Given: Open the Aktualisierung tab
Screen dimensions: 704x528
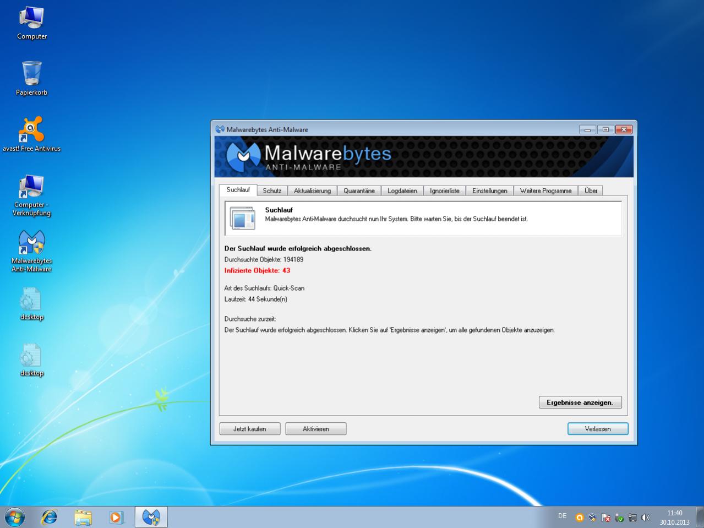Looking at the screenshot, I should [312, 190].
